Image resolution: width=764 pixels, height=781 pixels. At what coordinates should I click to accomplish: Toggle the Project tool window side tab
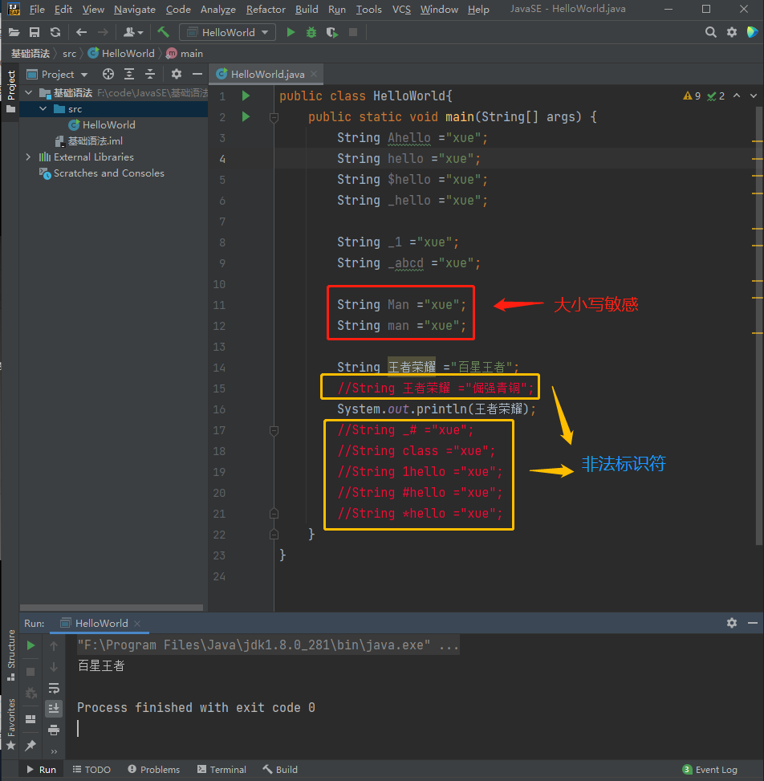[x=11, y=92]
